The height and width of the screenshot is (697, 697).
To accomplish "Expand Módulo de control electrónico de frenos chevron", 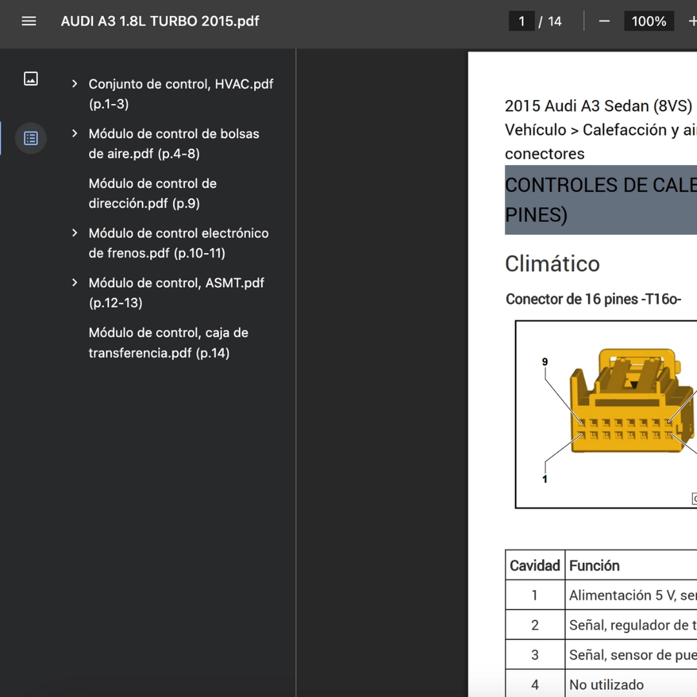I will point(75,233).
